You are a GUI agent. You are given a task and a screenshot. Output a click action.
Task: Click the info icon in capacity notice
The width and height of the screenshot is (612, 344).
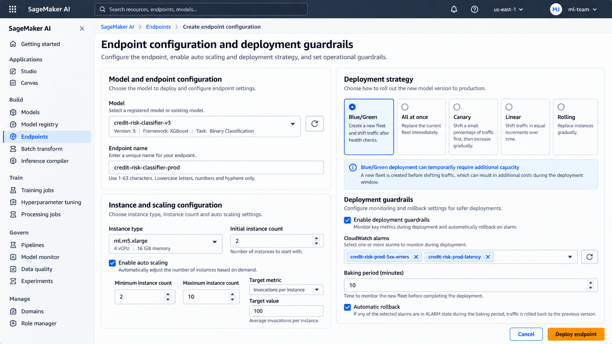click(x=353, y=167)
